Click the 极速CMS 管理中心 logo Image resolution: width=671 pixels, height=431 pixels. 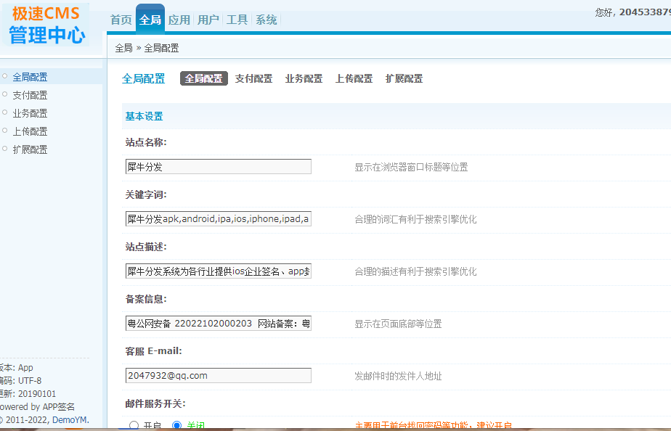click(x=48, y=24)
